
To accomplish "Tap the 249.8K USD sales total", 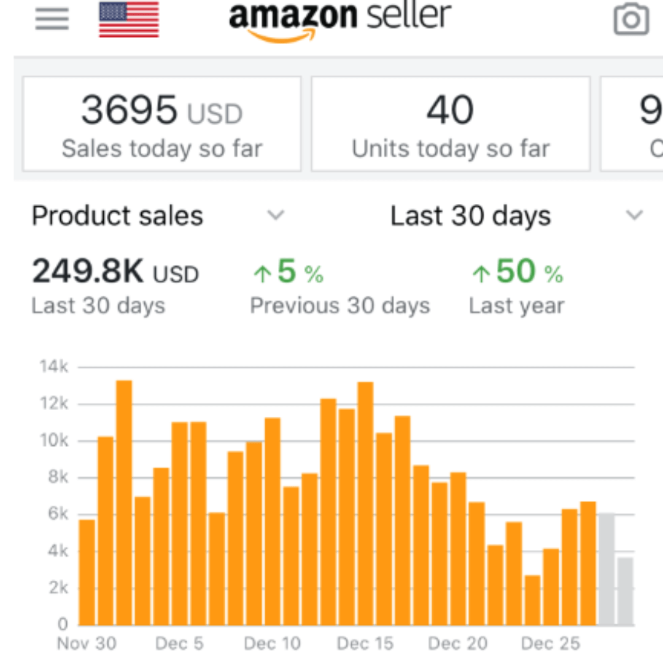I will 115,272.
